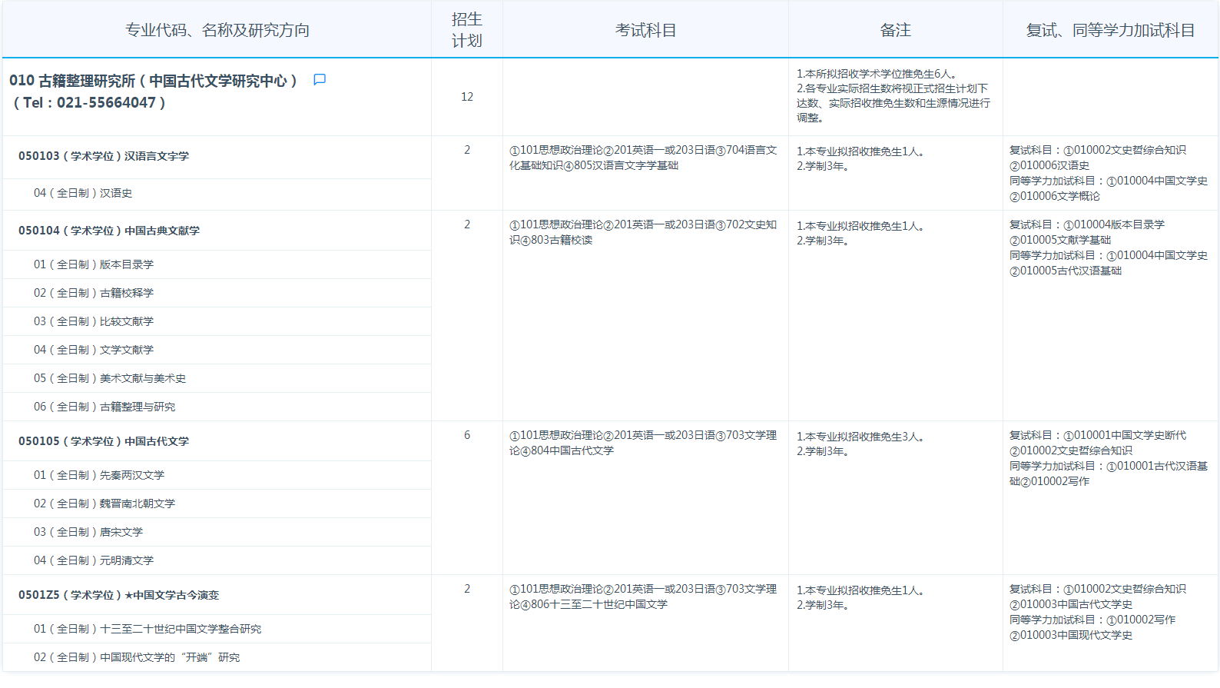Click direction 十三至二十世纪中国文学整合研究
The image size is (1220, 688).
(x=148, y=629)
